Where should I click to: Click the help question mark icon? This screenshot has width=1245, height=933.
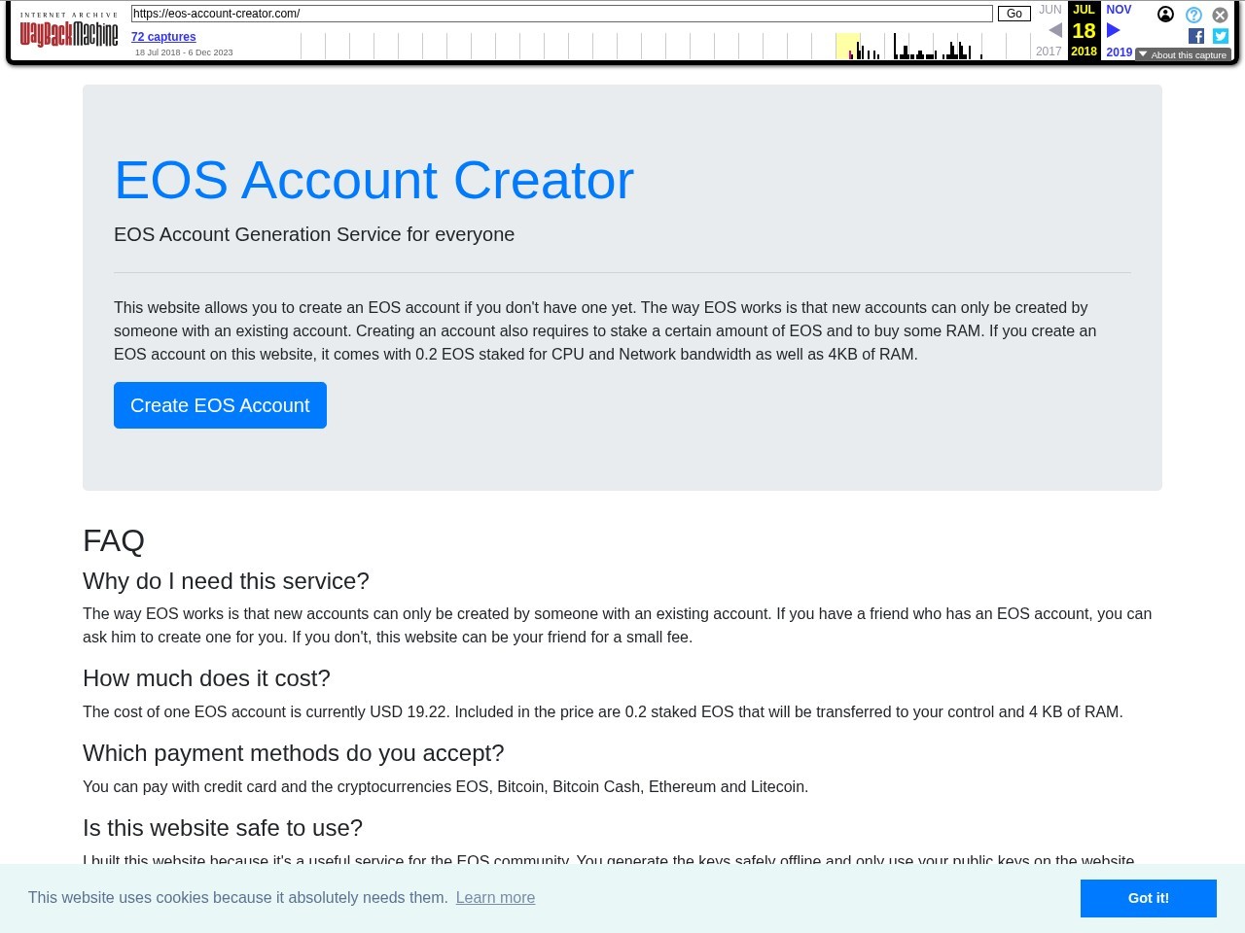(x=1193, y=16)
